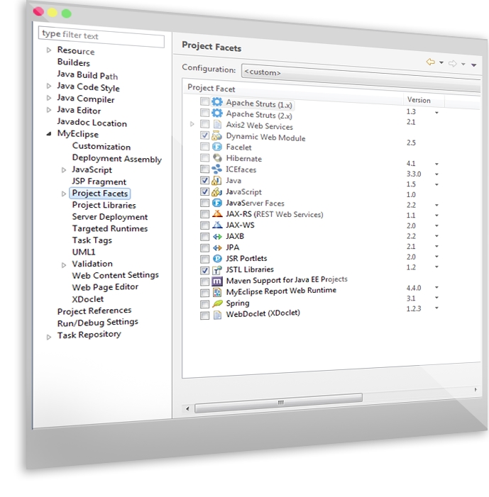Open the Deployment Assembly page
Viewport: 489px width, 497px height.
point(117,159)
